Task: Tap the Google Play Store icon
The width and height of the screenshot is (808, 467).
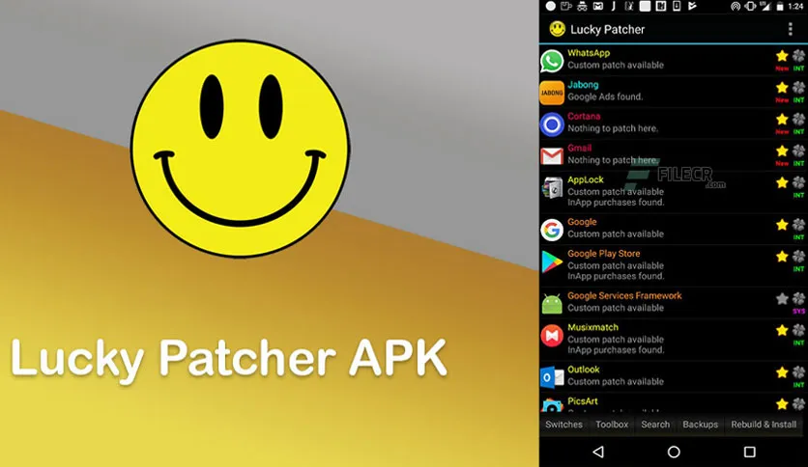Action: [x=551, y=261]
